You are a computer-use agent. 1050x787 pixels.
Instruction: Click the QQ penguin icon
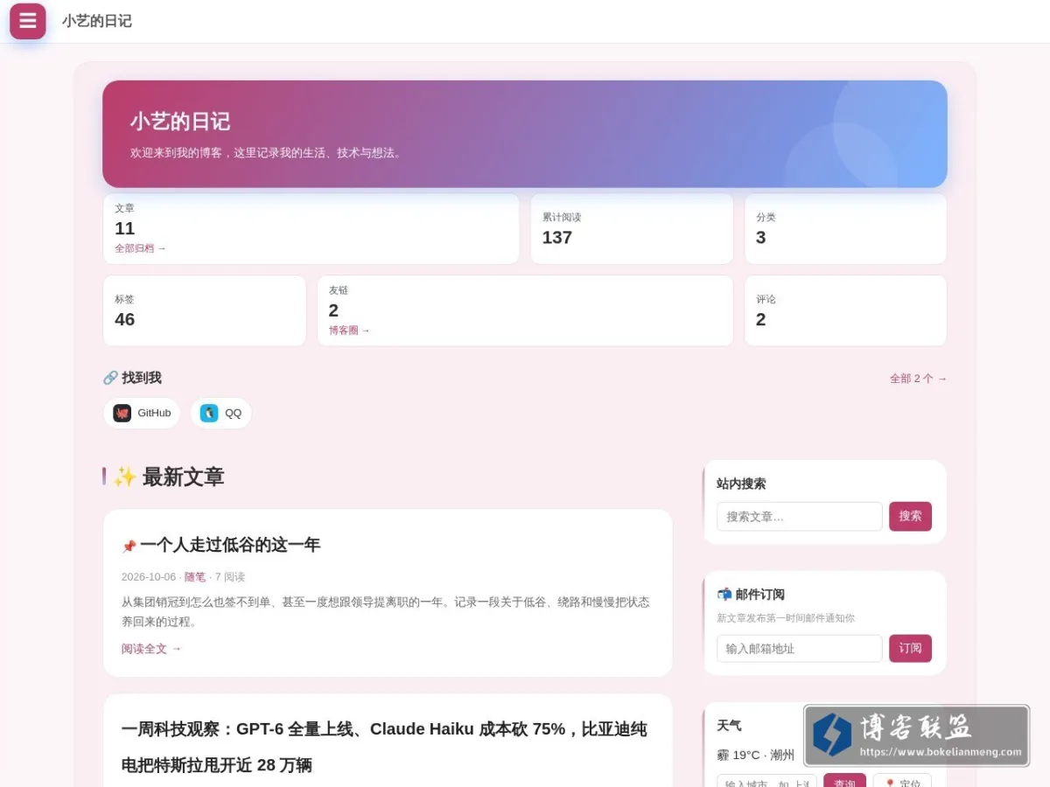(209, 413)
